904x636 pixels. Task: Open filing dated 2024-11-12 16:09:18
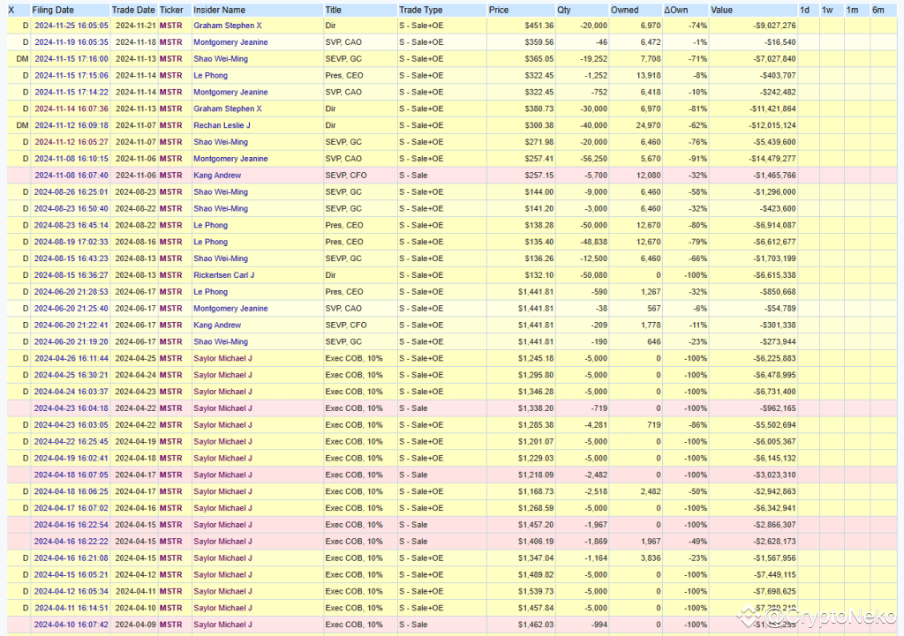(72, 125)
